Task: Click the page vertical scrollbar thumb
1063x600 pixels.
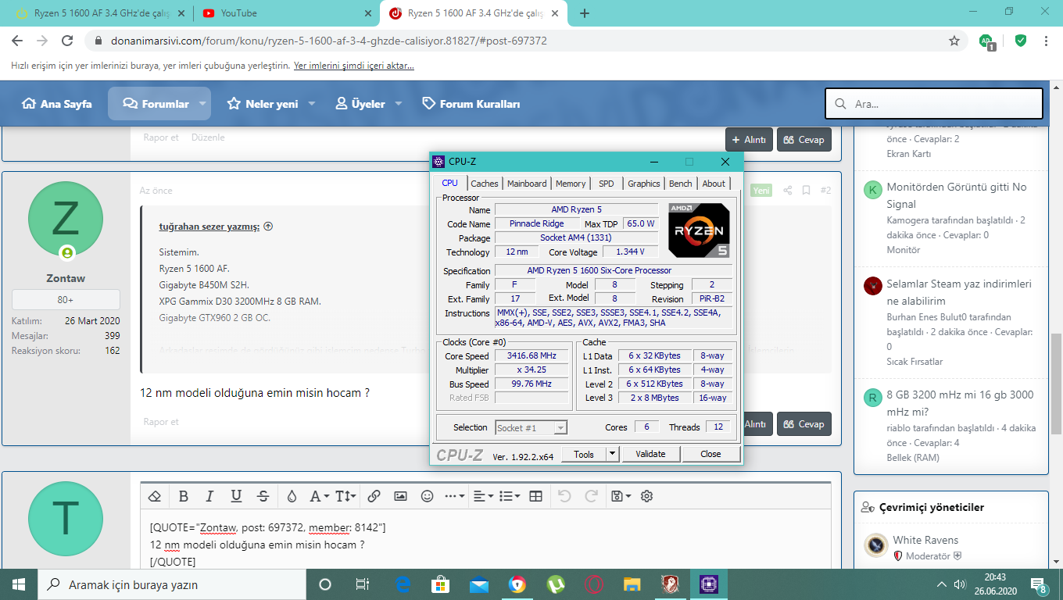Action: tap(1055, 383)
